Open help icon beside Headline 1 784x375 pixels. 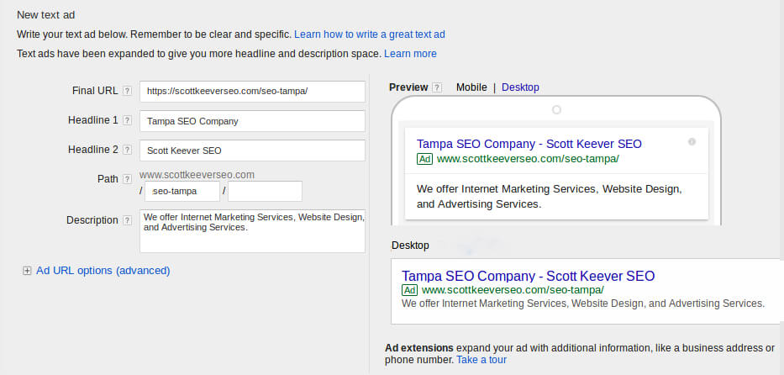point(128,120)
